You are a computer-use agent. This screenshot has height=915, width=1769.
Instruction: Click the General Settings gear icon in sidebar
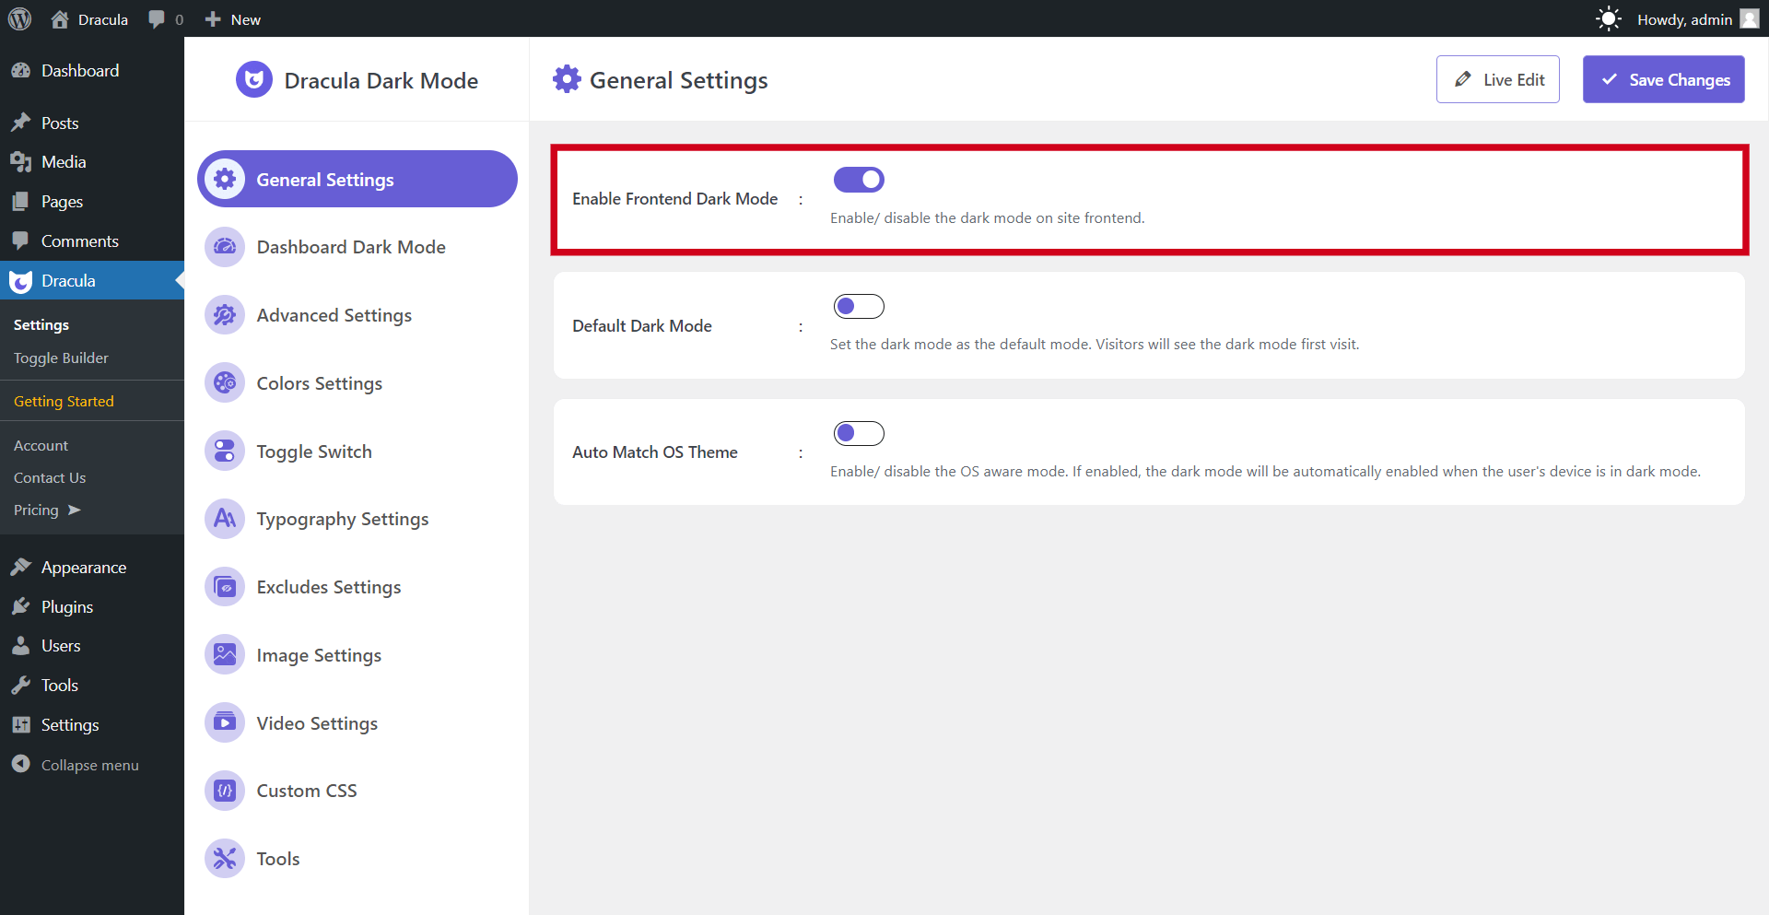pyautogui.click(x=225, y=179)
